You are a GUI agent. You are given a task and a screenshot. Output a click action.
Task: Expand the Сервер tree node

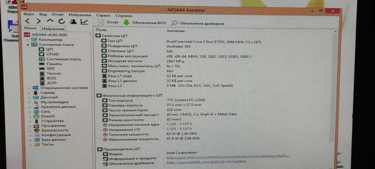(29, 93)
